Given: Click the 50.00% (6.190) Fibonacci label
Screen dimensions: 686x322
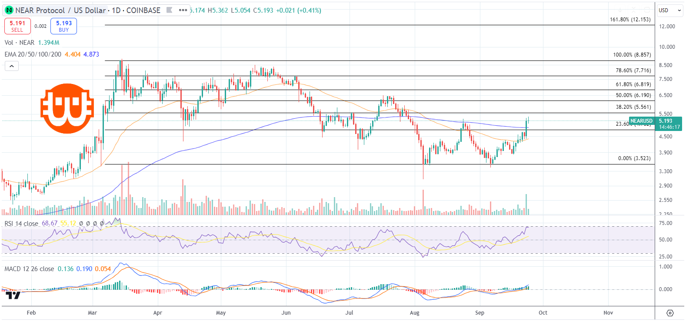Looking at the screenshot, I should (633, 95).
